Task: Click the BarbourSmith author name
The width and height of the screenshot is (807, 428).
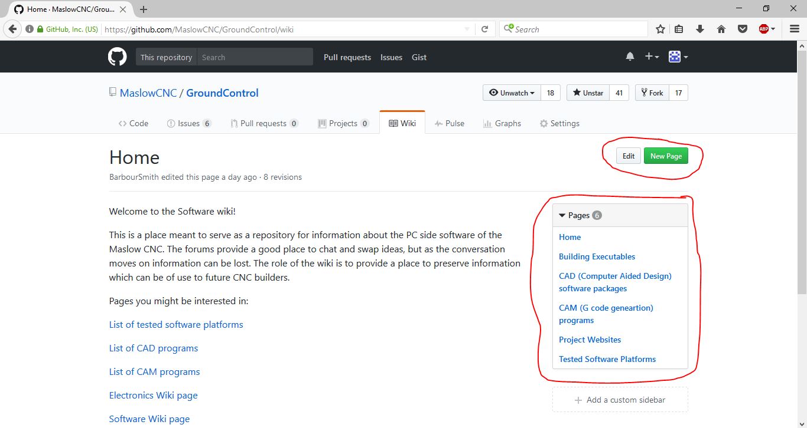Action: [134, 177]
